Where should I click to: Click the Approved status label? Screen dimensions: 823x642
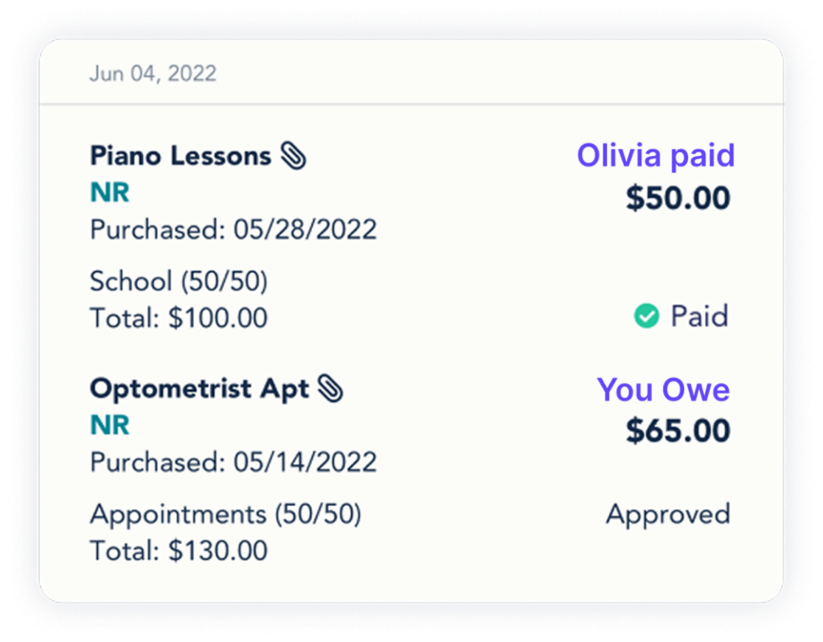click(x=668, y=513)
